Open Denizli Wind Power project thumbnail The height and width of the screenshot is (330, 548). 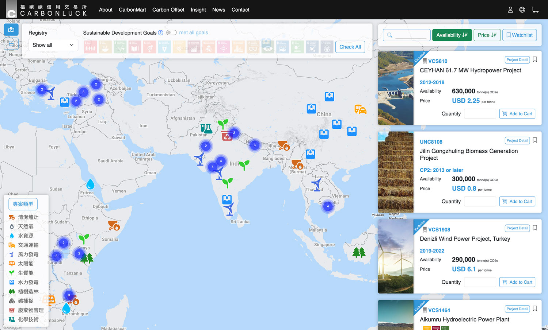pos(396,256)
